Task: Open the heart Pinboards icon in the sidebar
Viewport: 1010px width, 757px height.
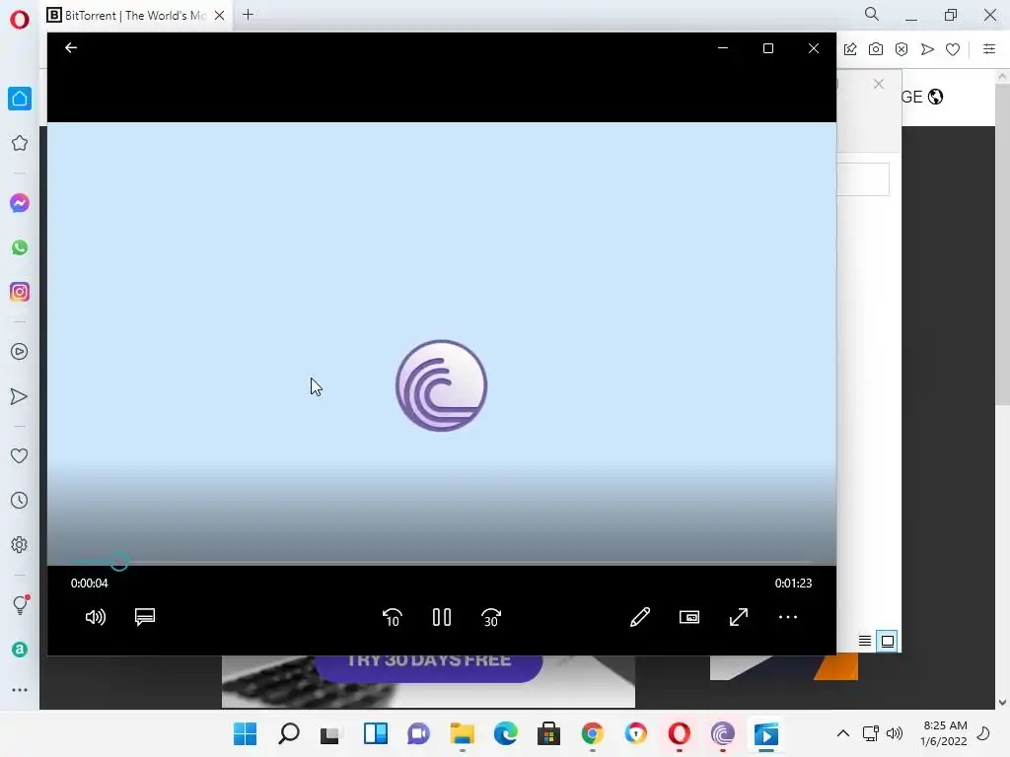Action: click(20, 455)
